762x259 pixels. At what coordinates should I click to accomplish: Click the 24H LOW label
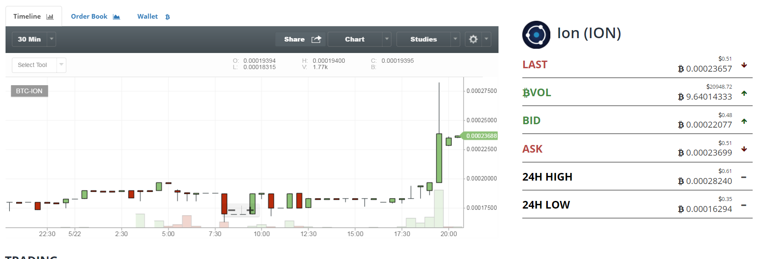point(546,205)
